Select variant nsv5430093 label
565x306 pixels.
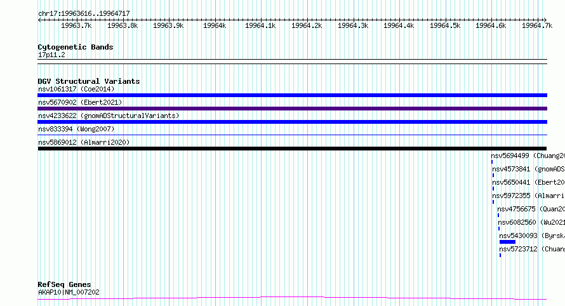[532, 236]
